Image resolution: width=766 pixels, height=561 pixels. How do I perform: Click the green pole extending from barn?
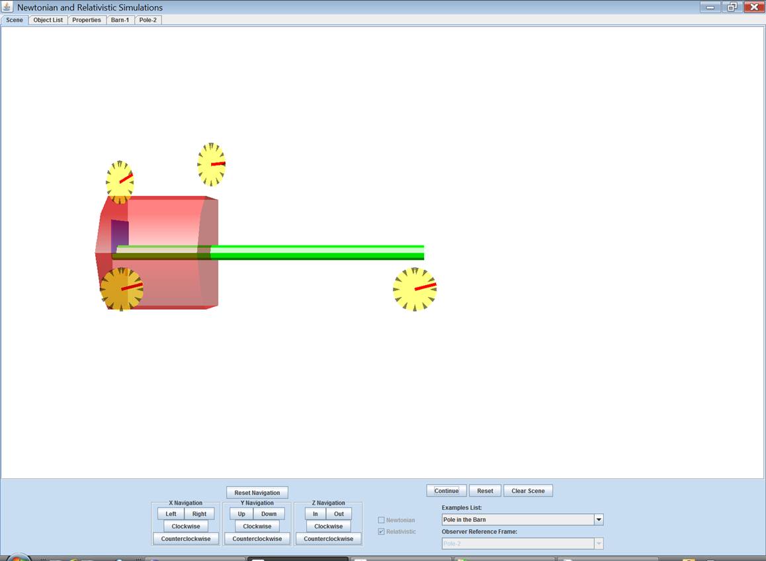(318, 252)
